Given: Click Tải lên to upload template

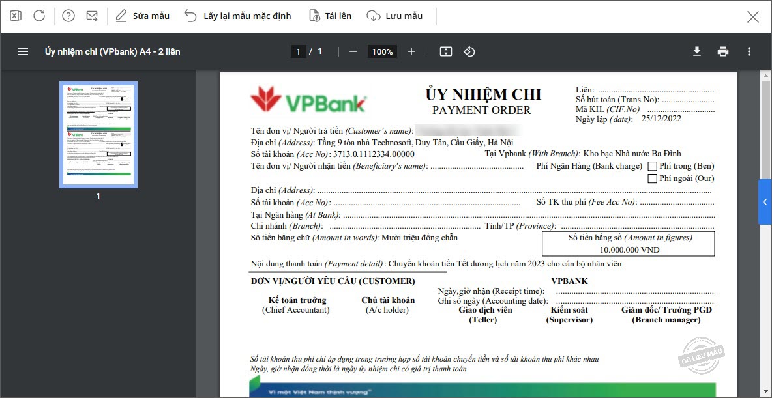Looking at the screenshot, I should coord(331,16).
